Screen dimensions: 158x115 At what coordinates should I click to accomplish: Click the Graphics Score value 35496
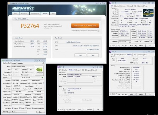[x=32, y=41]
